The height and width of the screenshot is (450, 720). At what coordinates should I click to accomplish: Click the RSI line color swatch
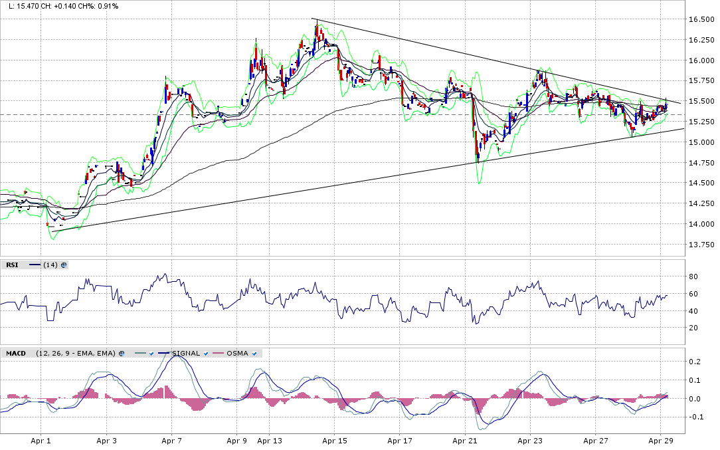tap(35, 265)
